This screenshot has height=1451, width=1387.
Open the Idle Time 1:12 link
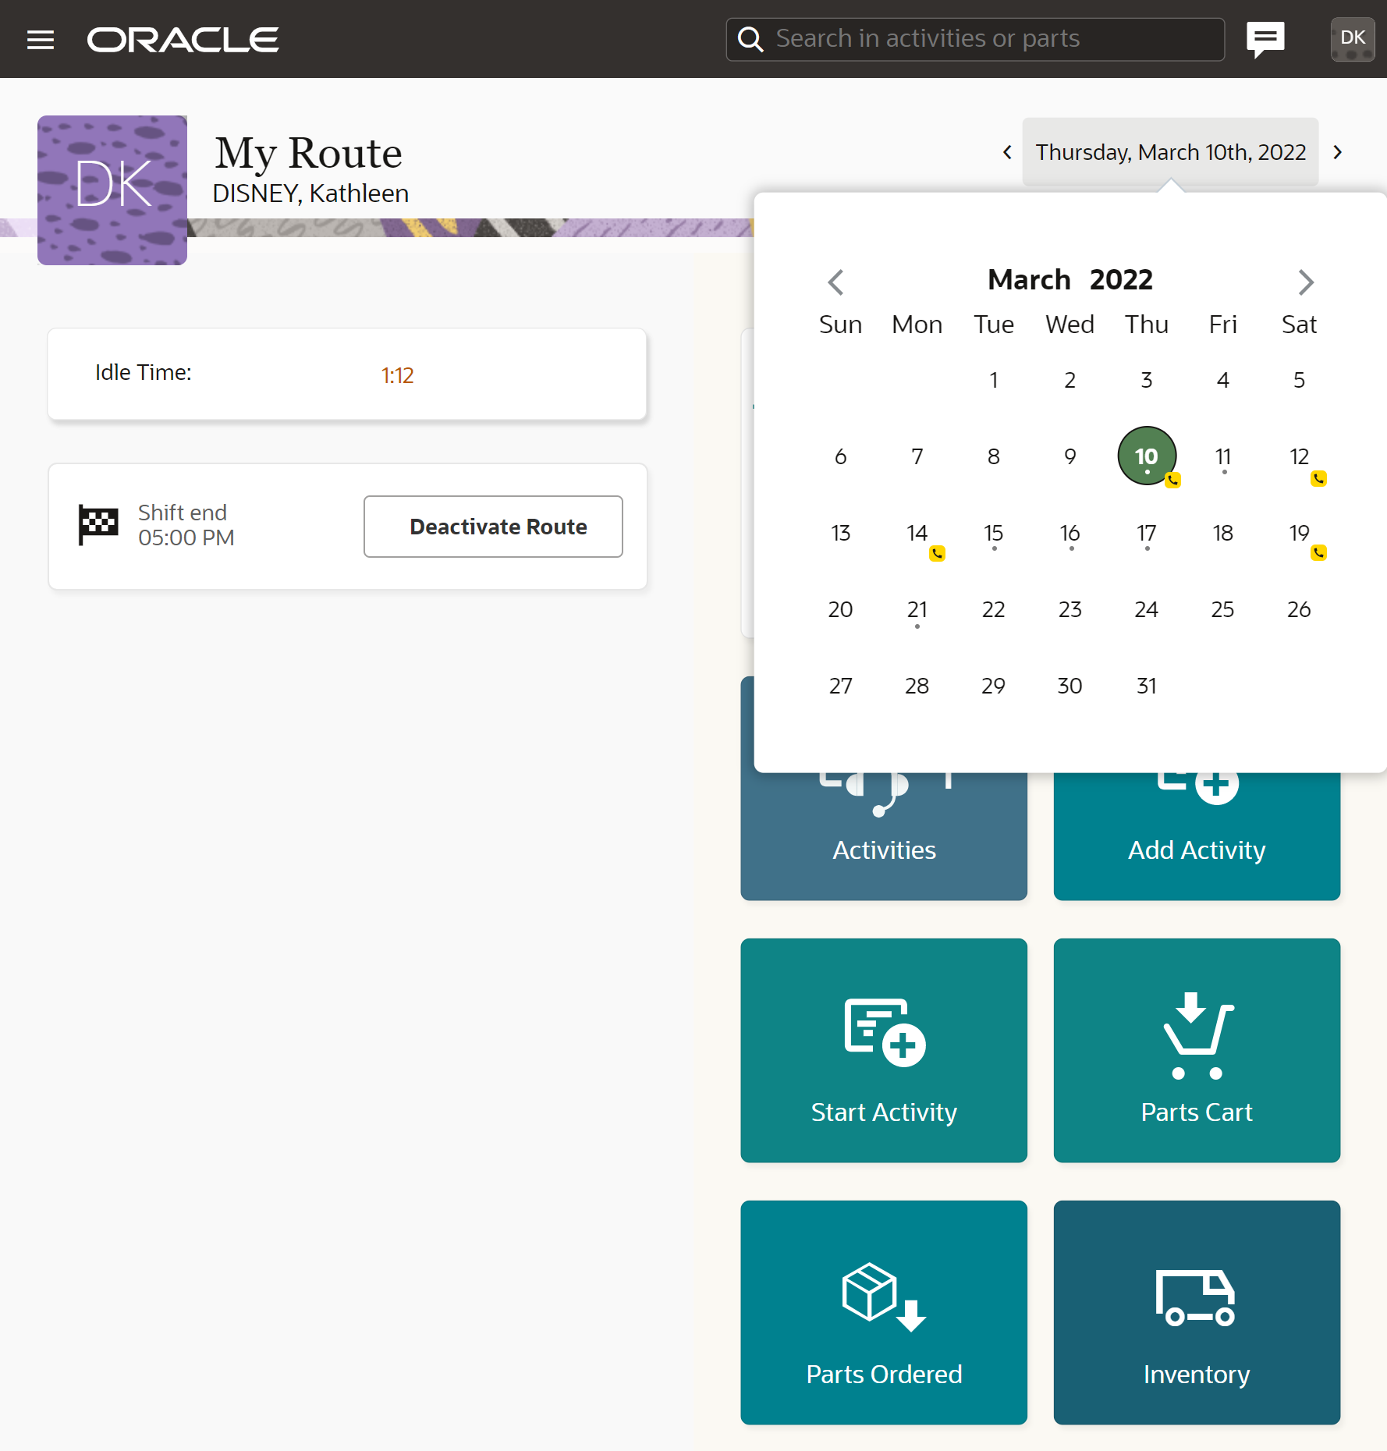coord(397,375)
